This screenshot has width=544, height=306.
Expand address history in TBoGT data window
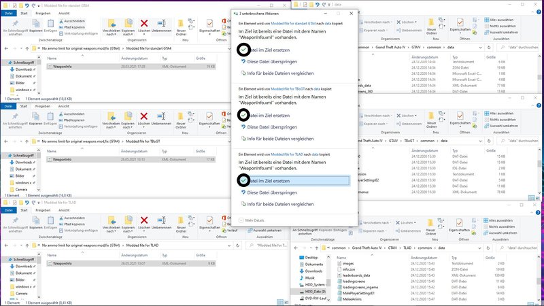[x=481, y=141]
